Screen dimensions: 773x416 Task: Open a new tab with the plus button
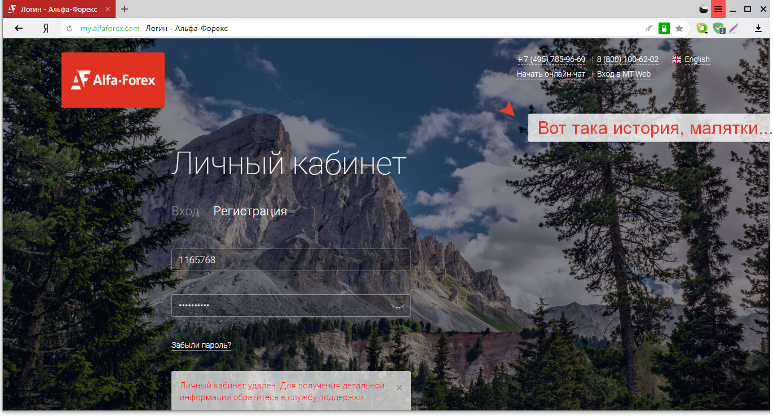click(125, 9)
